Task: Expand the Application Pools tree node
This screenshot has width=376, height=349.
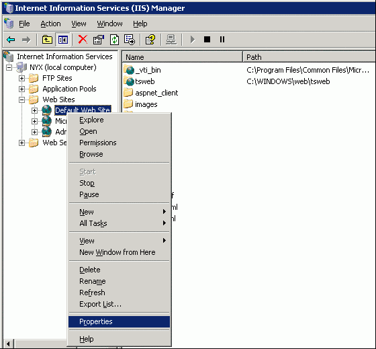Action: point(21,89)
